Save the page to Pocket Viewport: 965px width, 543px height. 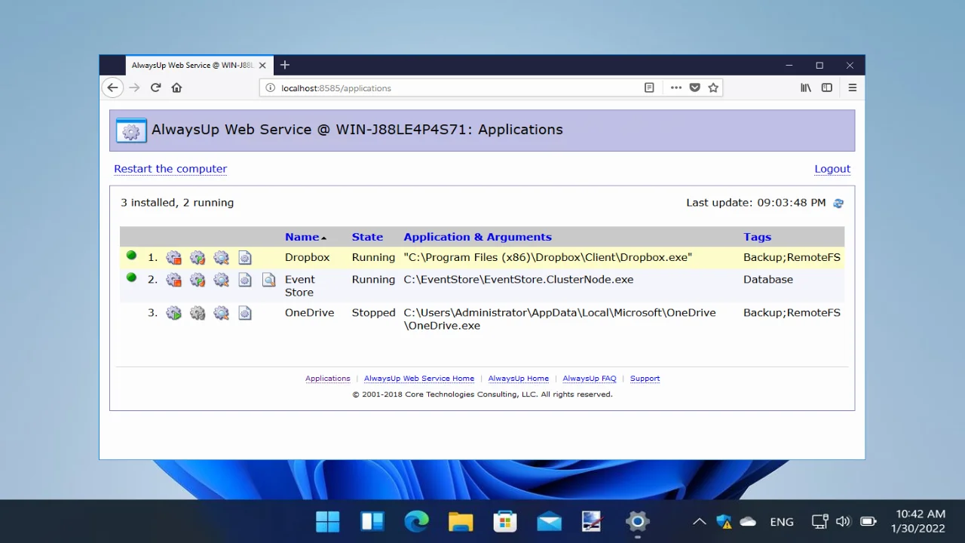pyautogui.click(x=695, y=87)
